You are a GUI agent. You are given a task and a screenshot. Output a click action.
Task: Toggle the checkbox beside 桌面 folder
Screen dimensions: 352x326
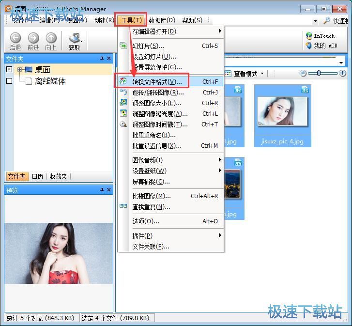(x=9, y=69)
